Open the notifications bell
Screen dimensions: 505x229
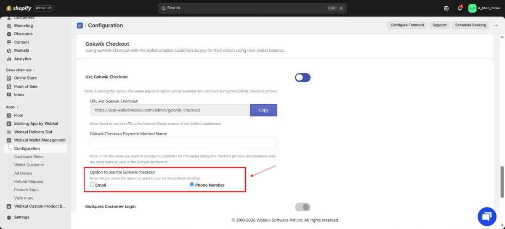460,8
